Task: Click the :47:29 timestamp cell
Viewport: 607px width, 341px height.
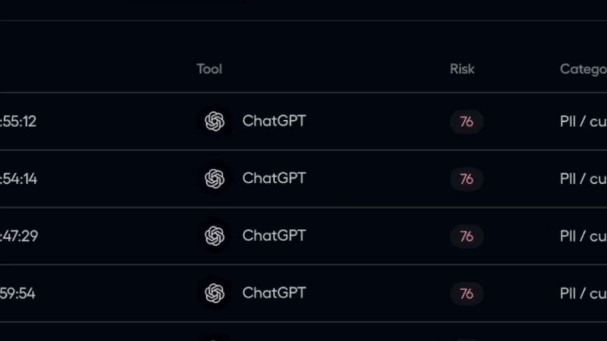Action: [x=19, y=236]
